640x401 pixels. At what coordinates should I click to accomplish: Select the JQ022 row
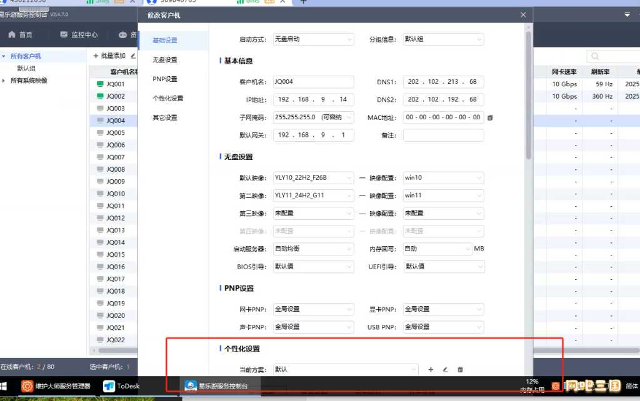[114, 340]
